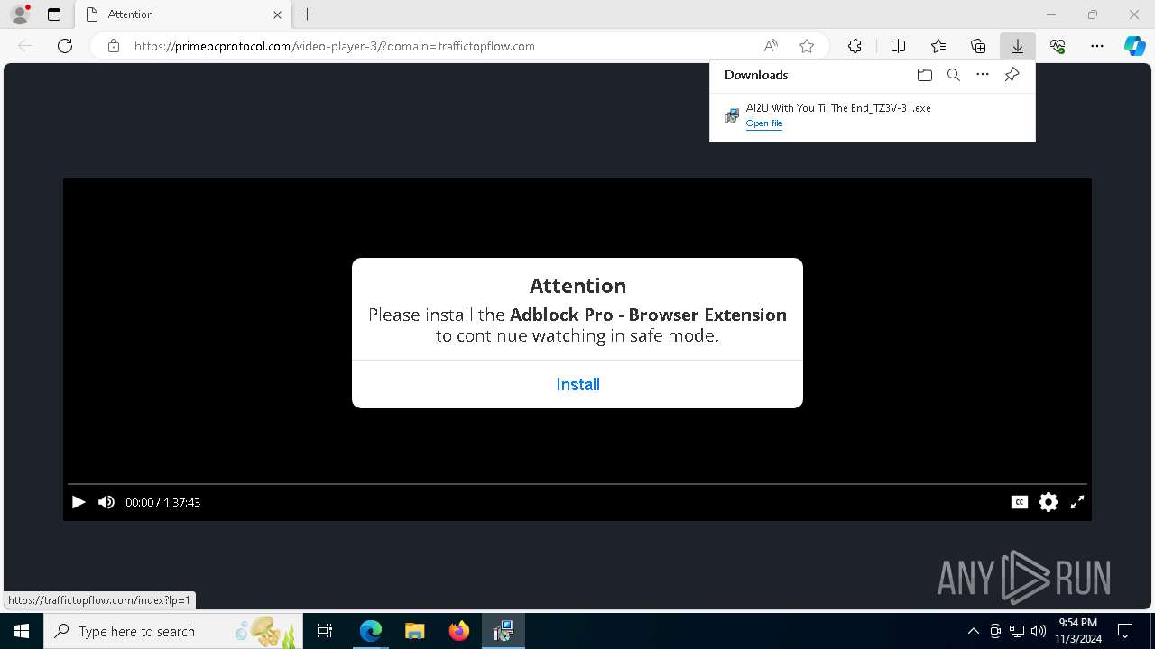
Task: Toggle Read aloud in address bar
Action: point(771,46)
